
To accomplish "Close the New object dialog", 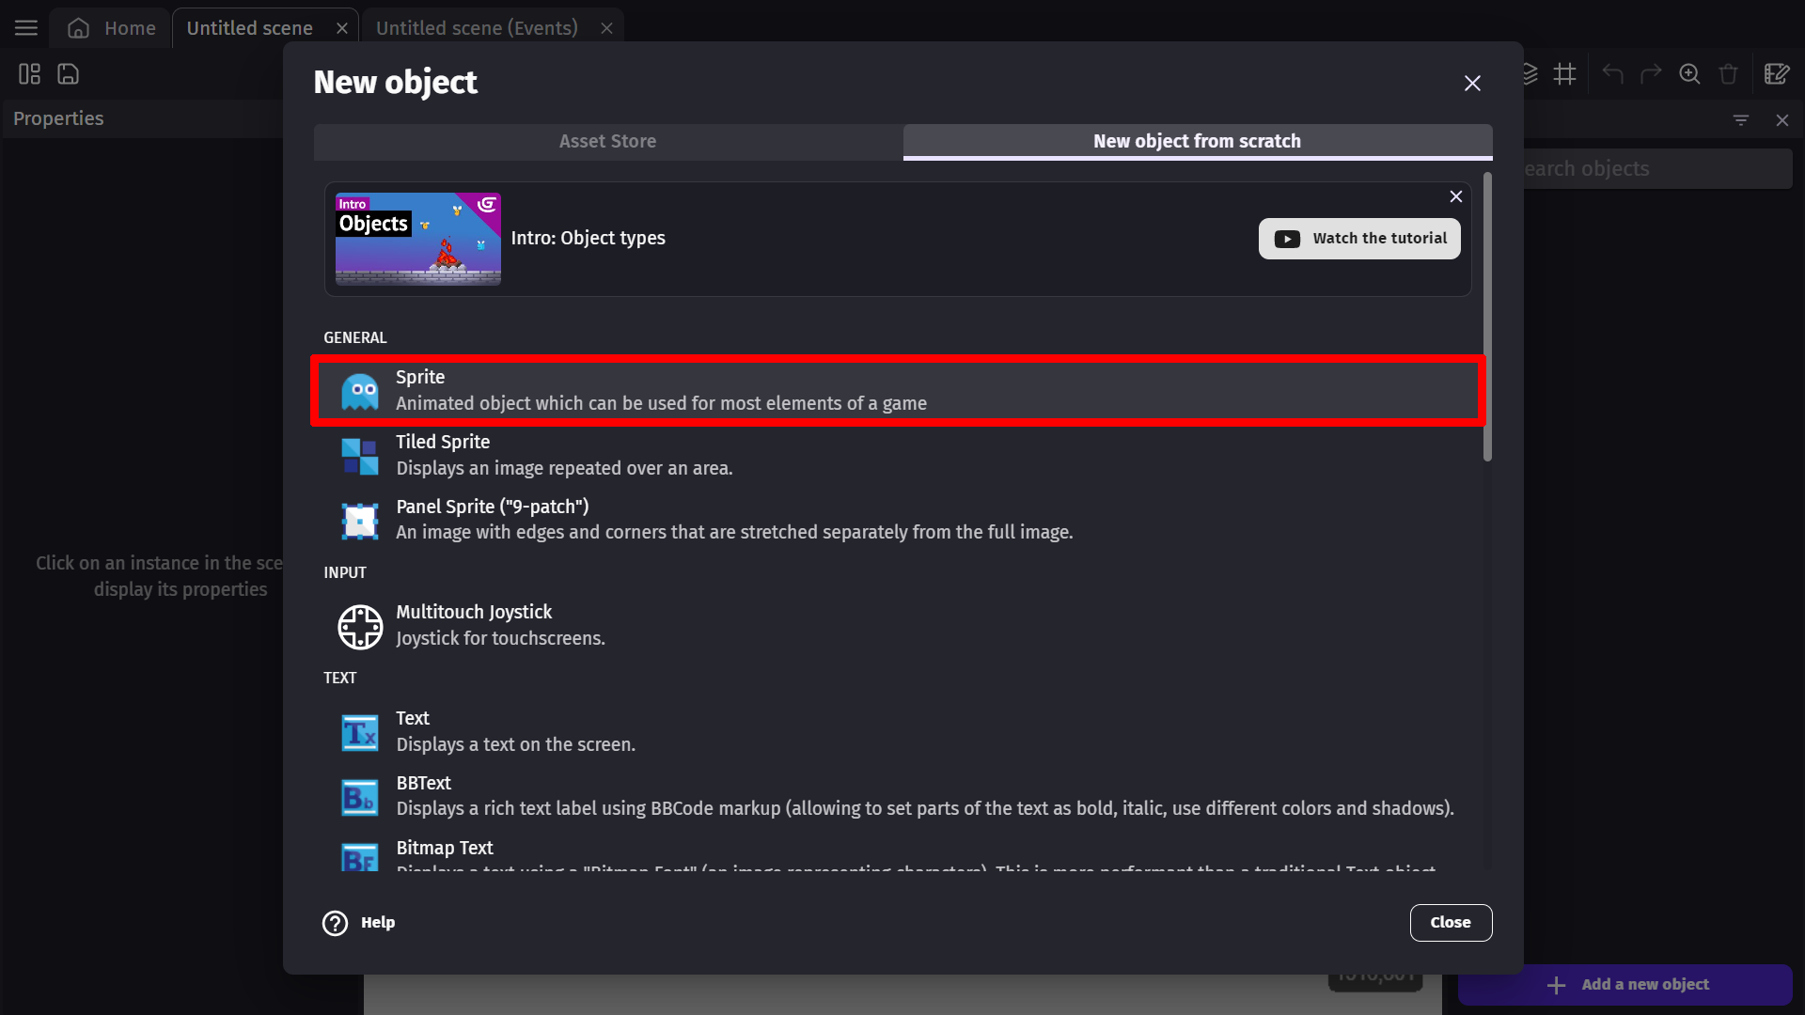I will coord(1473,83).
